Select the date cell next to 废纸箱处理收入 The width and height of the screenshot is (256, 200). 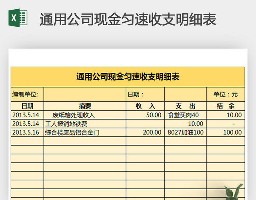click(x=27, y=115)
